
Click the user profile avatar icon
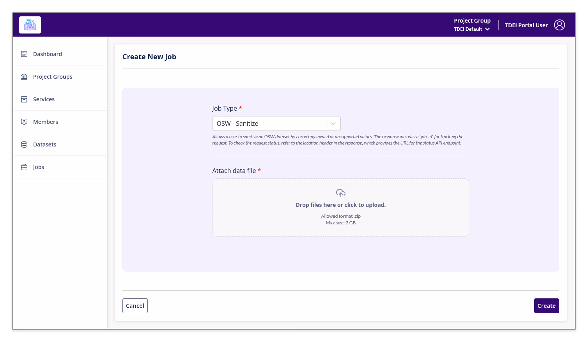[560, 25]
